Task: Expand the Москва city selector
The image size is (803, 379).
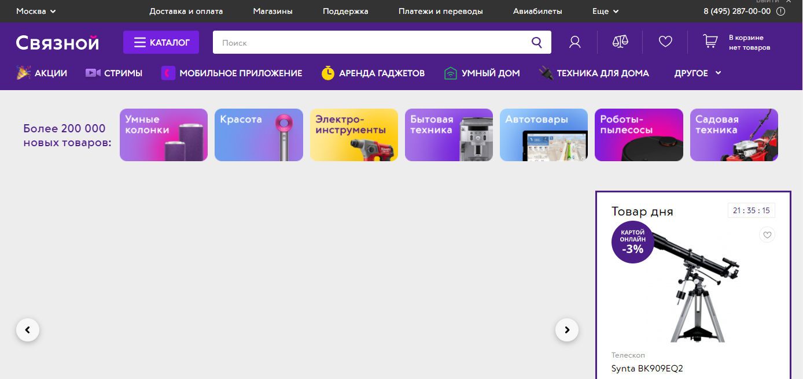Action: (36, 11)
